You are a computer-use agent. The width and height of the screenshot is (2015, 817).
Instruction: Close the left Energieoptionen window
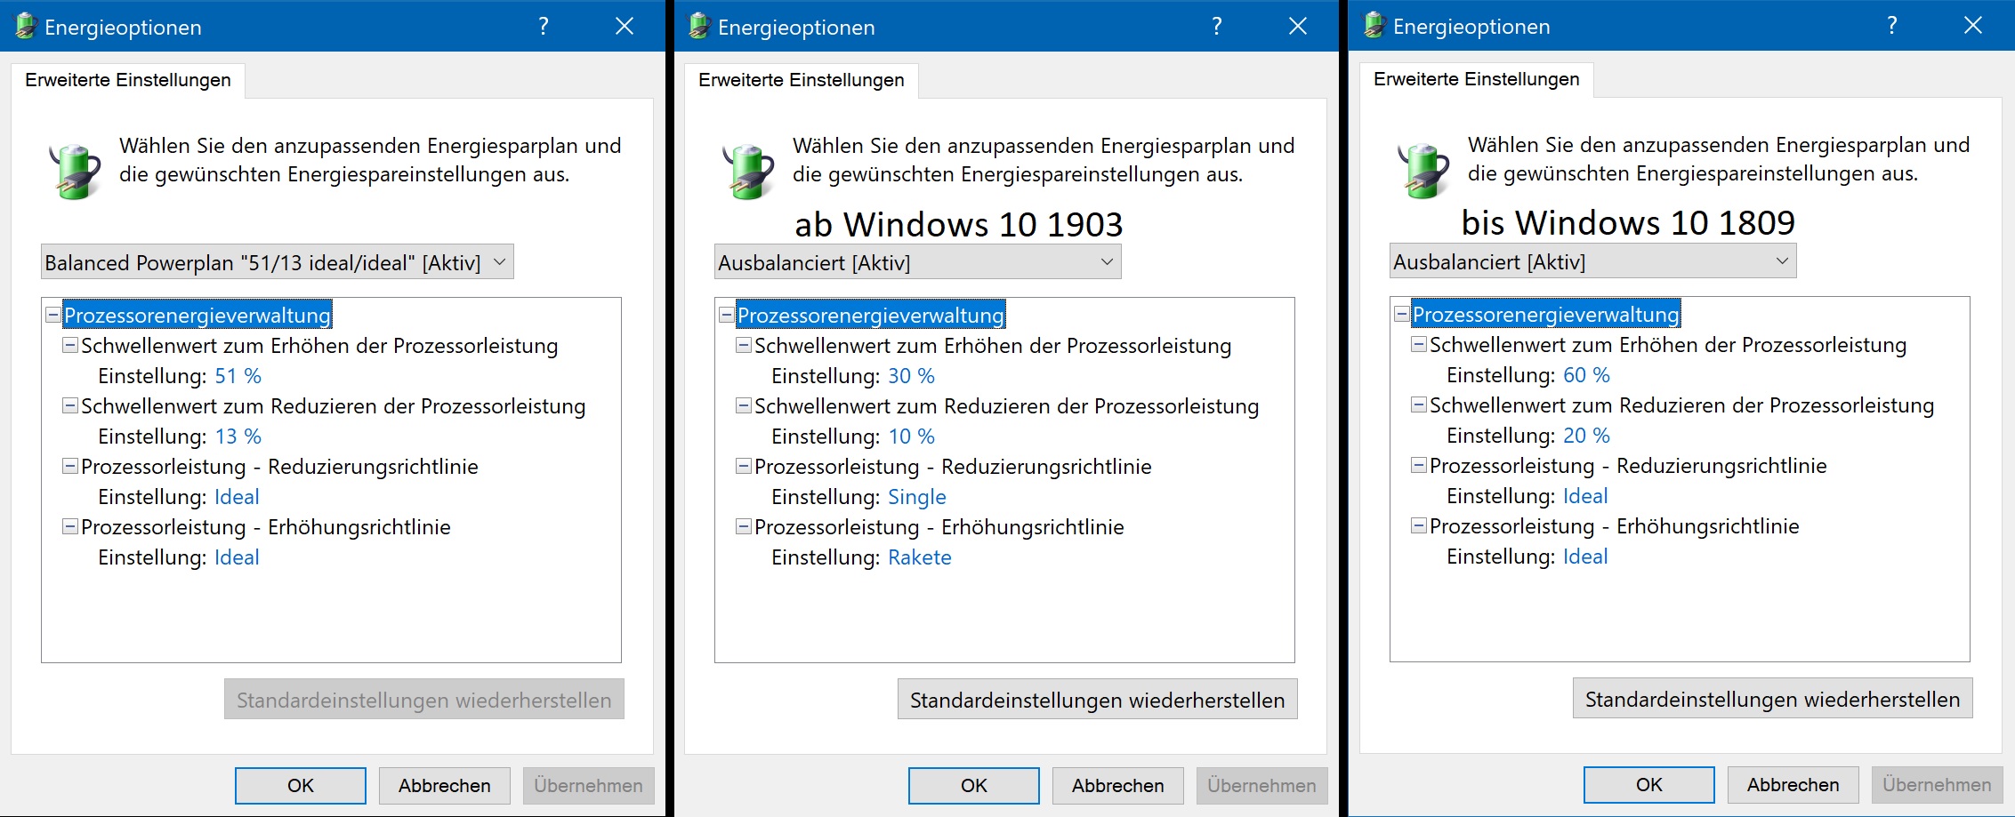coord(625,27)
